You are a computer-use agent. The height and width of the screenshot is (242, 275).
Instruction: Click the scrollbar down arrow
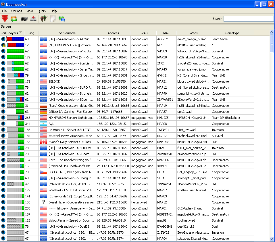coord(272,239)
